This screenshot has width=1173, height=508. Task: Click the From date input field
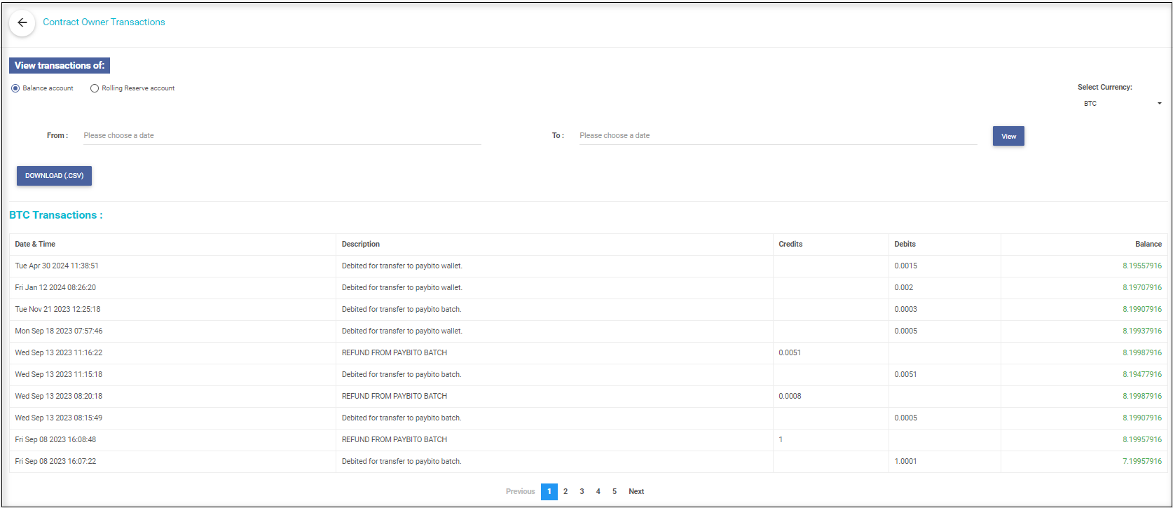282,135
